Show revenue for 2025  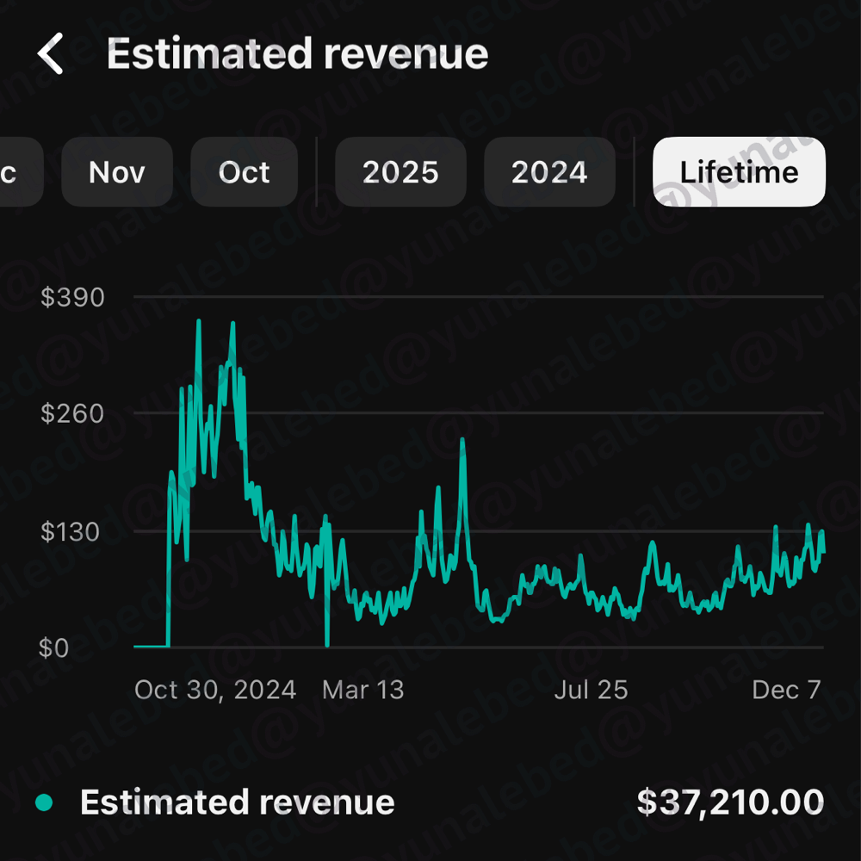tap(400, 172)
